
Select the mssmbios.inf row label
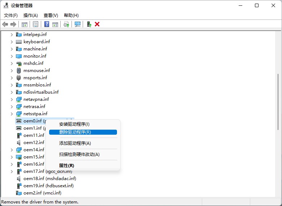(x=37, y=85)
